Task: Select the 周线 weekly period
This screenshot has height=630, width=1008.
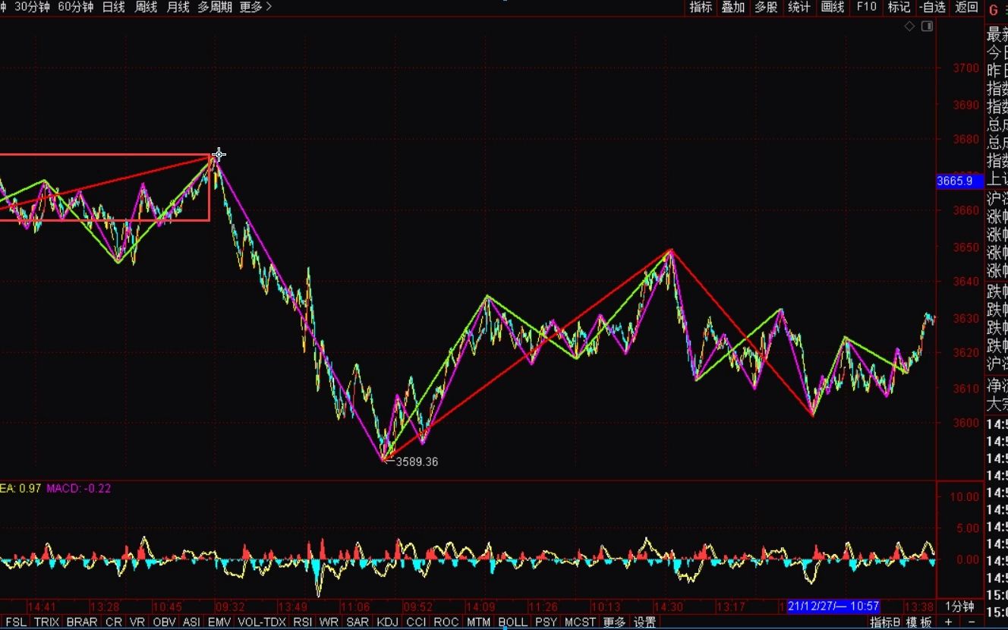Action: click(146, 7)
